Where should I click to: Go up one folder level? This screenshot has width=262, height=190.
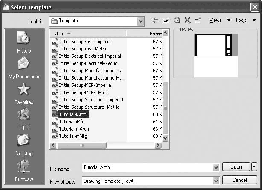pos(166,21)
